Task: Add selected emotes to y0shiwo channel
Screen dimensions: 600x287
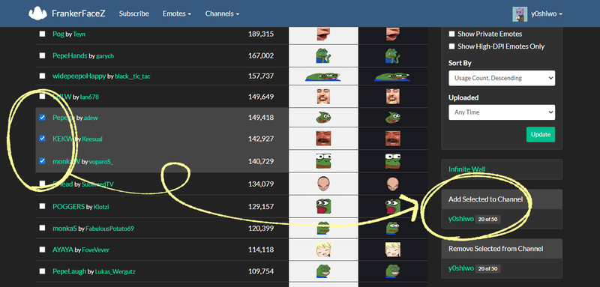Action: pos(461,219)
